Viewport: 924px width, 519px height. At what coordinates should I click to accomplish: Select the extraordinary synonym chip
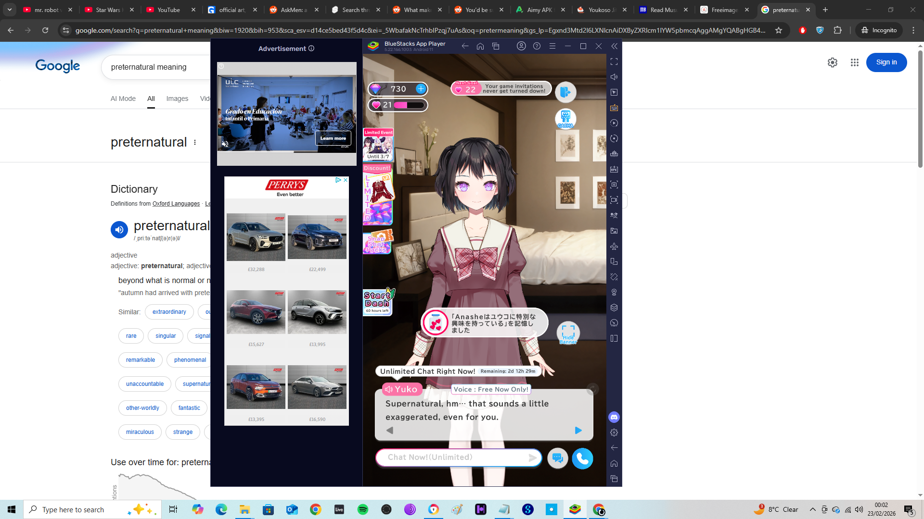[169, 312]
